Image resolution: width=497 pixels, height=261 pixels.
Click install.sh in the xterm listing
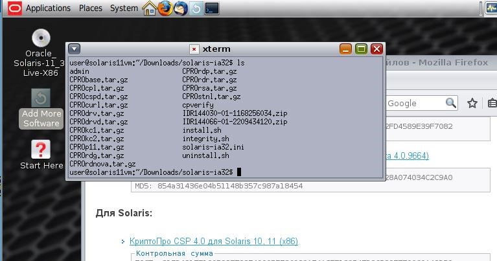(202, 130)
